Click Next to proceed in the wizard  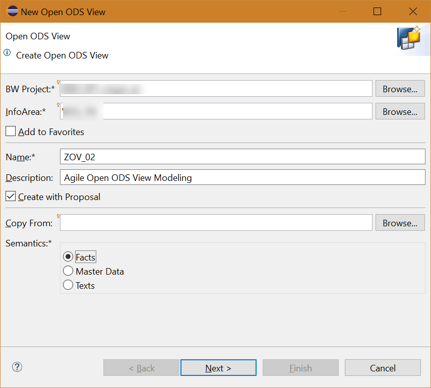point(218,367)
